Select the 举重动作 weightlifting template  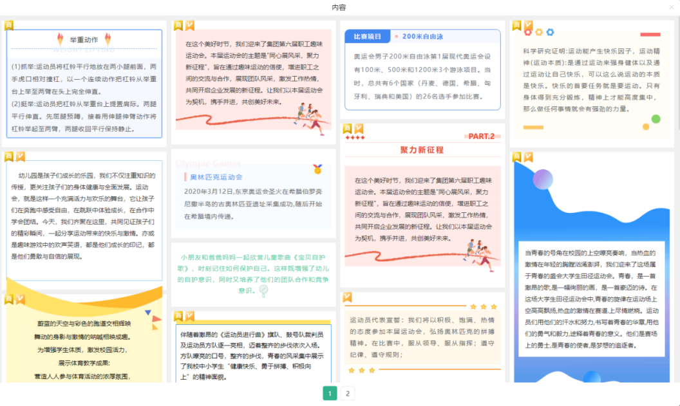(84, 84)
